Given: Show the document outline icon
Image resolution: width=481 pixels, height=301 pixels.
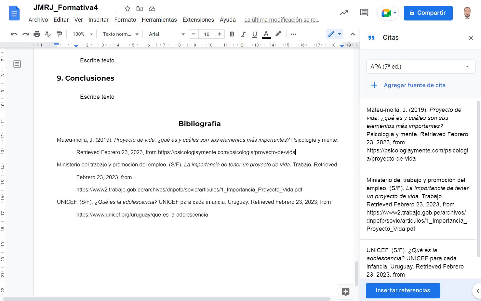Looking at the screenshot, I should click(17, 64).
